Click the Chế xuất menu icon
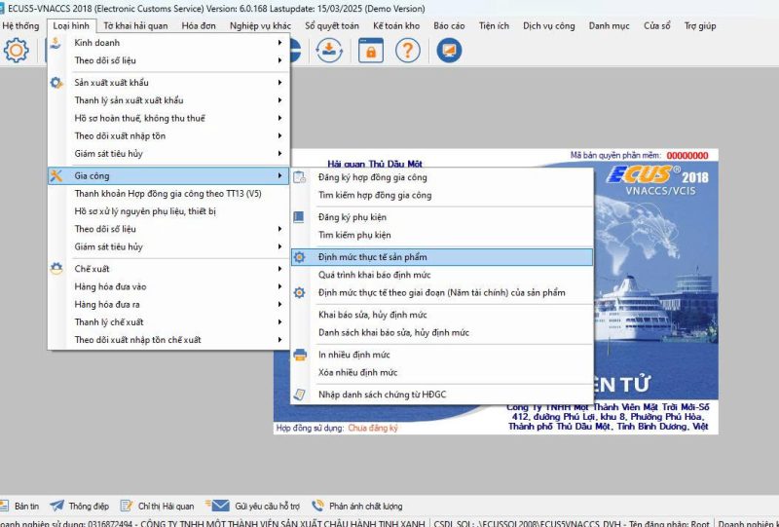This screenshot has width=779, height=527. click(56, 269)
